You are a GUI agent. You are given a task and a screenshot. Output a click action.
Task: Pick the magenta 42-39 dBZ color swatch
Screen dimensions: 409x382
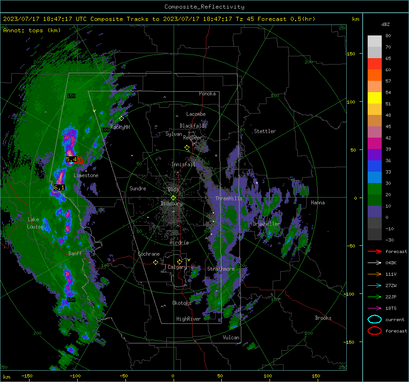point(374,144)
